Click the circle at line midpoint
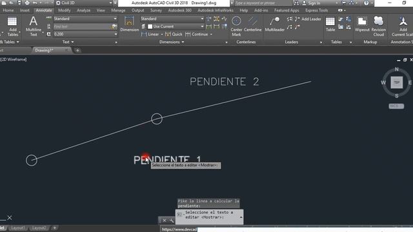 [157, 119]
